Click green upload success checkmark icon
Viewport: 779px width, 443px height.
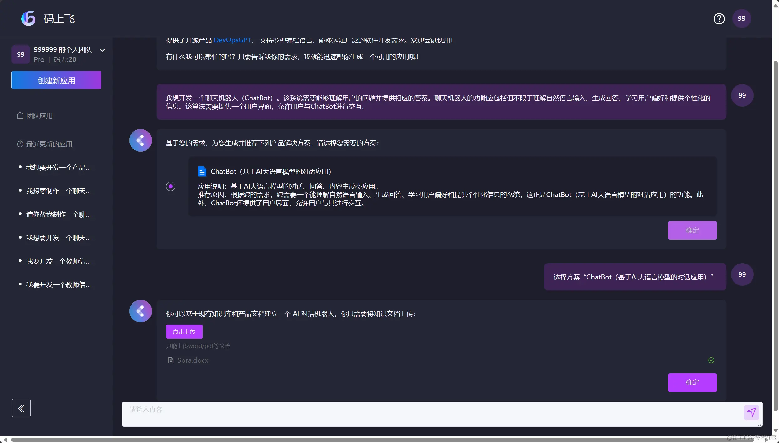click(711, 360)
